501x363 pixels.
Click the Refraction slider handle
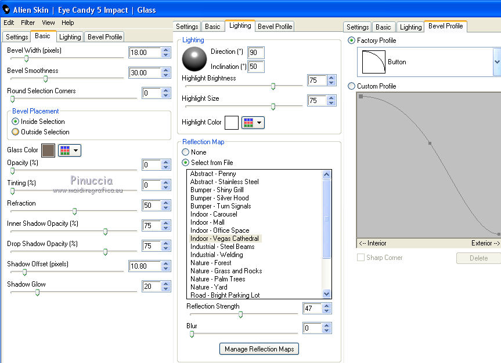click(x=74, y=211)
